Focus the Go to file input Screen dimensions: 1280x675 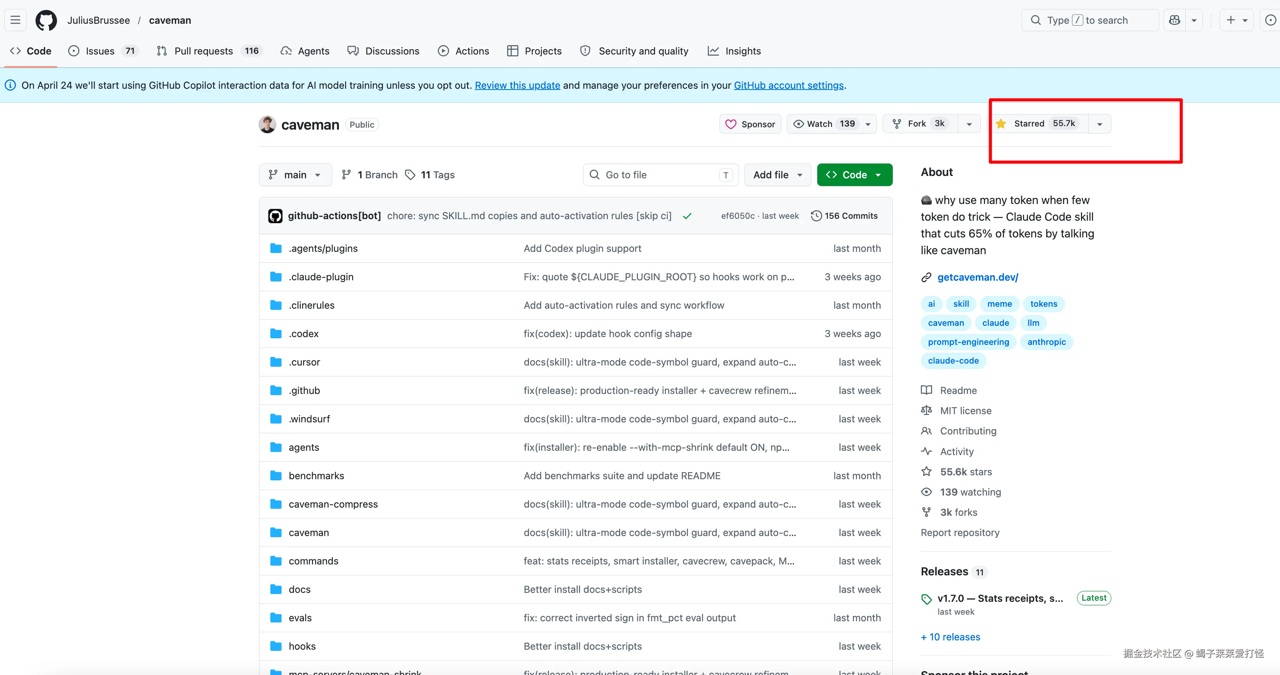point(661,175)
